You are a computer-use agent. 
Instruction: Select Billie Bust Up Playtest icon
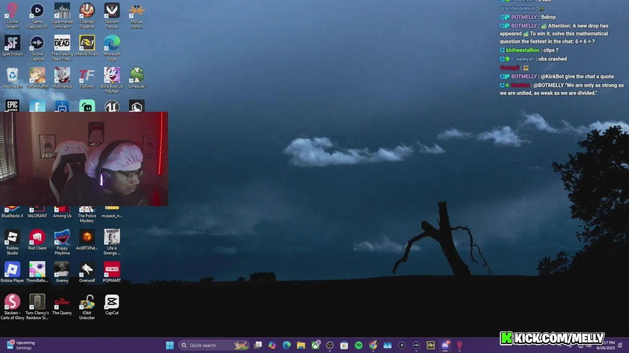pyautogui.click(x=112, y=80)
